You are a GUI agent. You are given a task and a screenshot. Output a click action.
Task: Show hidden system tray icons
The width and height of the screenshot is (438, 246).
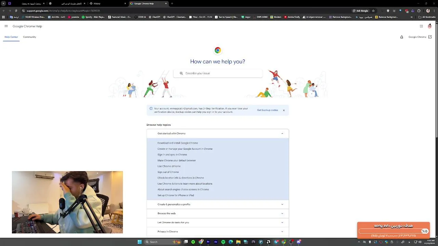click(359, 242)
